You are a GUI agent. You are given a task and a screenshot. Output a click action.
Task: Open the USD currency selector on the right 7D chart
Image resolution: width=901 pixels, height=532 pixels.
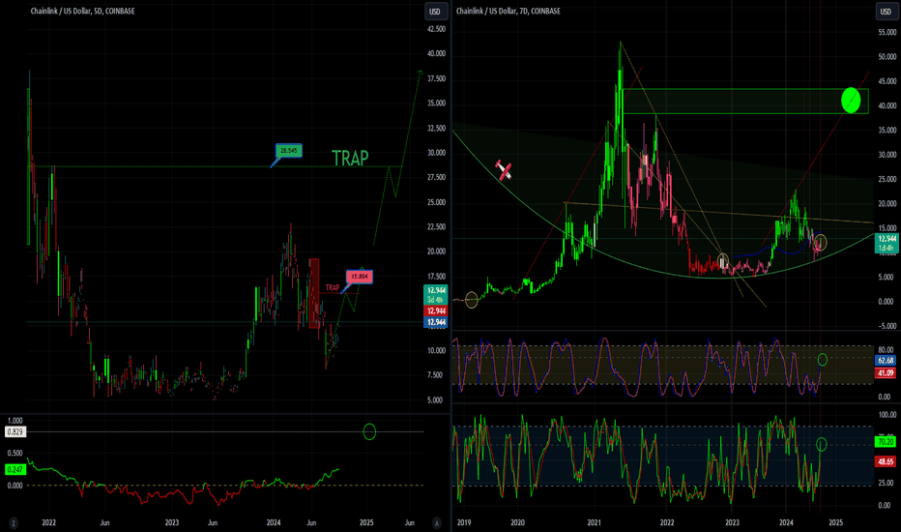point(885,12)
